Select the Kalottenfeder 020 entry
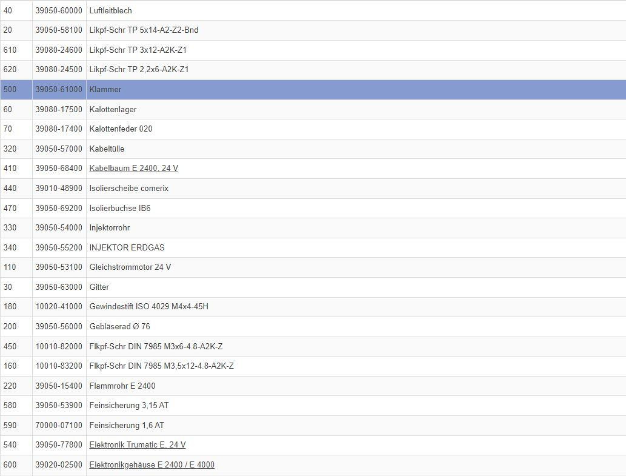Screen dimensions: 626x476 point(121,129)
